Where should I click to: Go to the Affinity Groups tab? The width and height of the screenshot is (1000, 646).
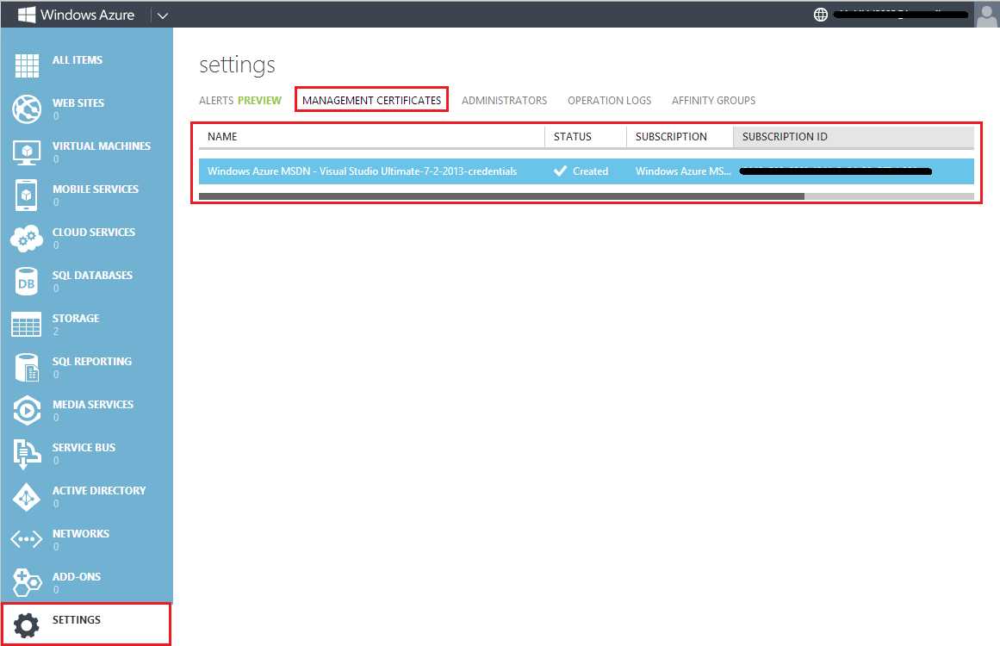[714, 100]
